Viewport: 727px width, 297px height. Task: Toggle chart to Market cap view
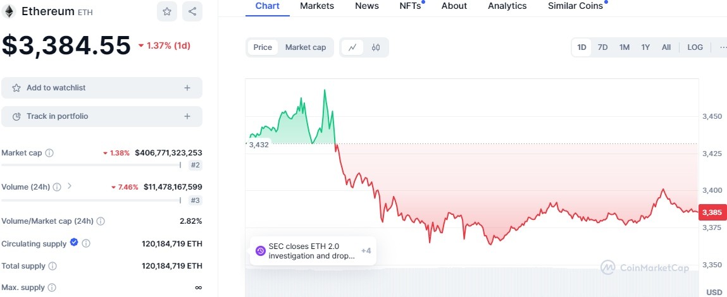(306, 47)
